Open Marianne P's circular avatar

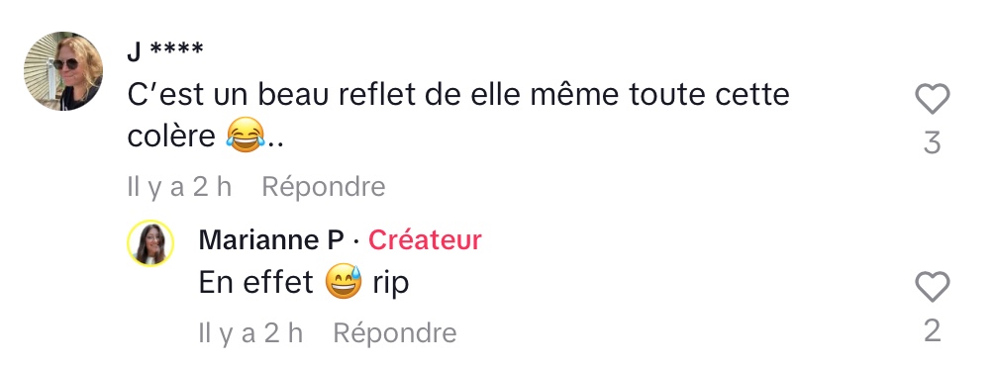[x=150, y=243]
